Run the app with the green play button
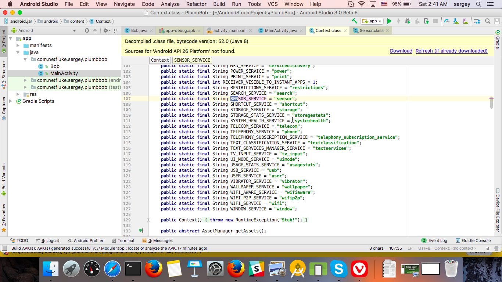This screenshot has width=502, height=282. click(390, 21)
